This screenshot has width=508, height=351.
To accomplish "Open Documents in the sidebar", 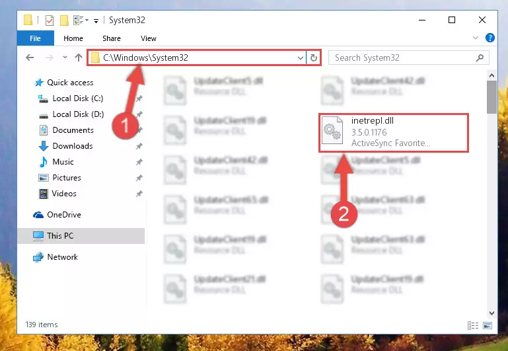I will 73,130.
